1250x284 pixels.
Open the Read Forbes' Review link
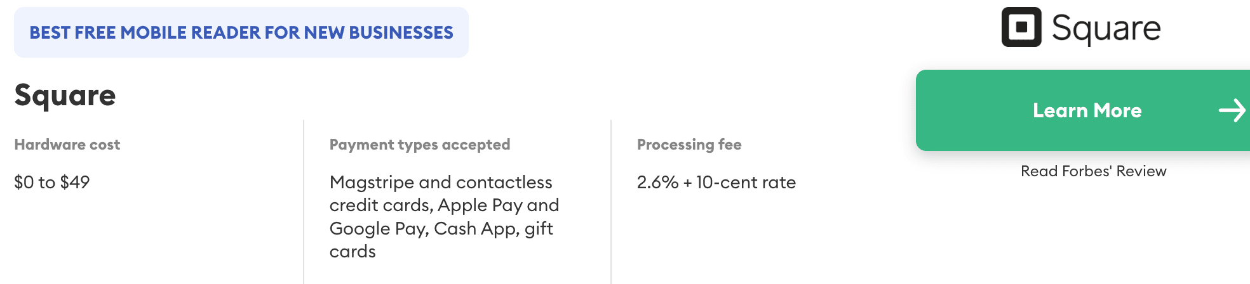[x=1093, y=171]
